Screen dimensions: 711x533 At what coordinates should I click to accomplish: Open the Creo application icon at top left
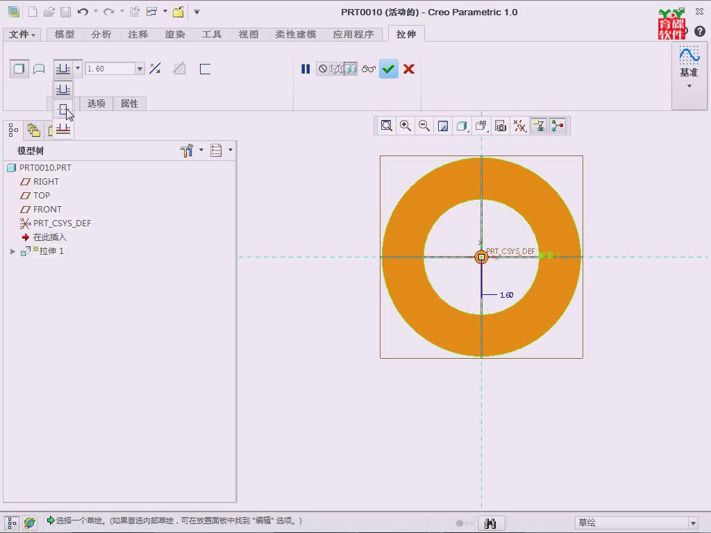[x=14, y=12]
